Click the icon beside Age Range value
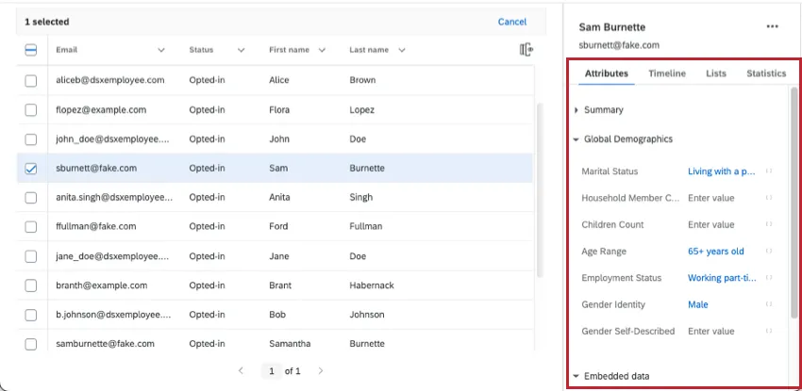Image resolution: width=802 pixels, height=391 pixels. click(x=769, y=252)
